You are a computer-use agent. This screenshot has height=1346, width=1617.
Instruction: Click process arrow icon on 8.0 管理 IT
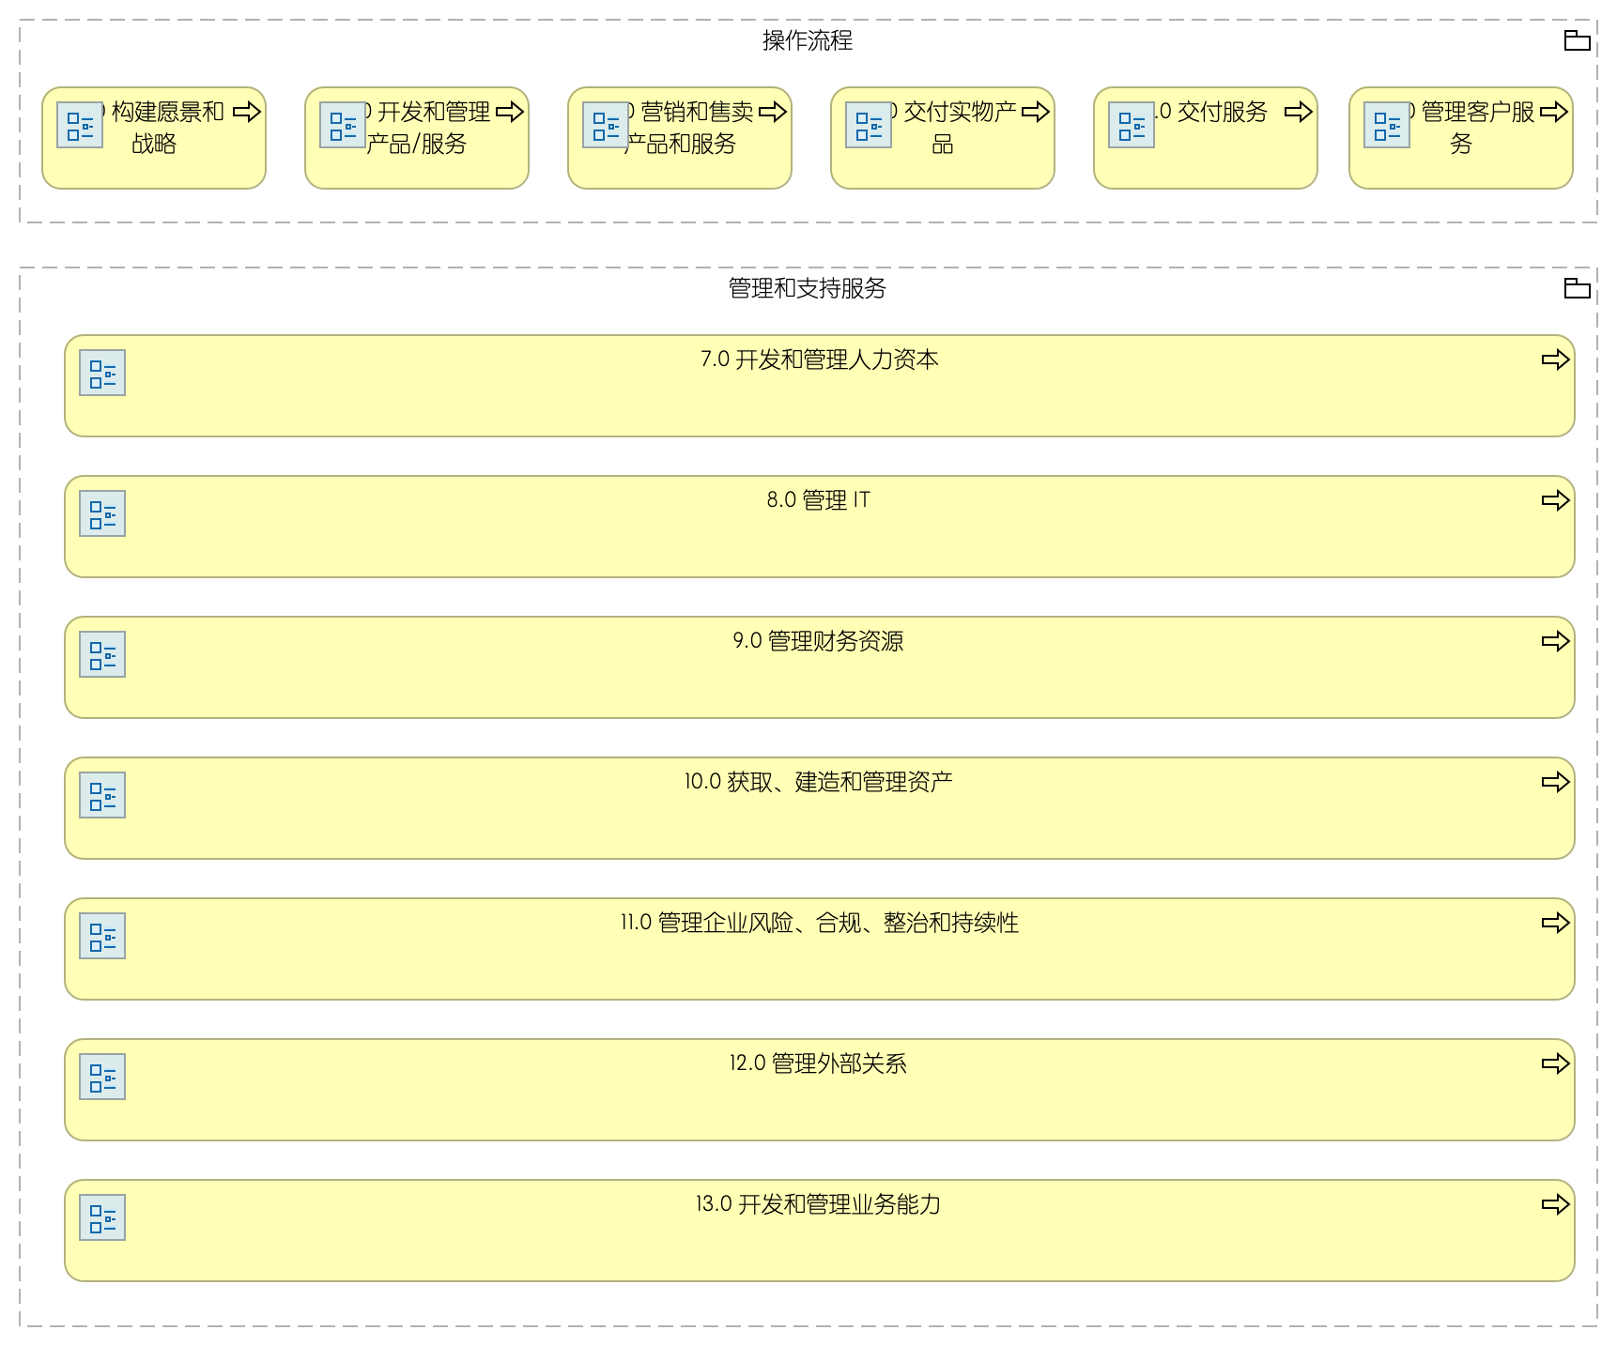[x=1556, y=500]
